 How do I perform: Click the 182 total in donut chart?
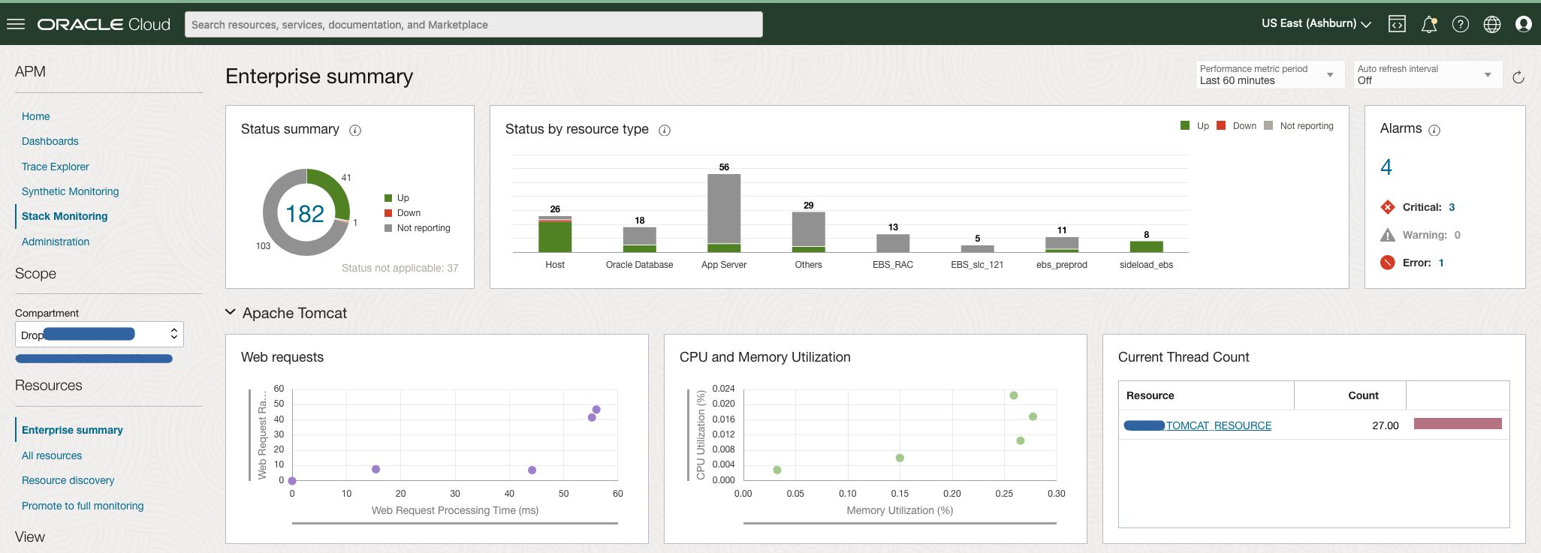click(x=305, y=214)
